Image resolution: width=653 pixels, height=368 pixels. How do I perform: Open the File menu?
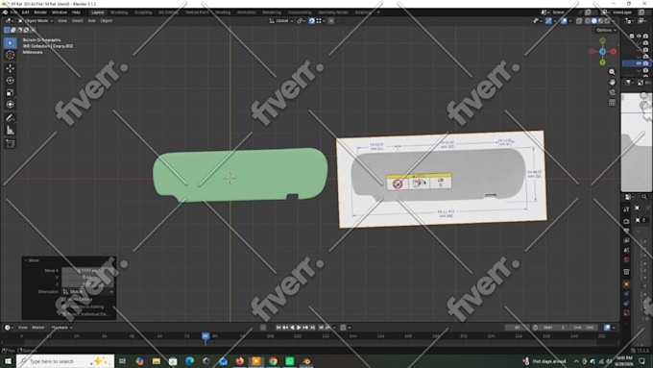(x=13, y=12)
